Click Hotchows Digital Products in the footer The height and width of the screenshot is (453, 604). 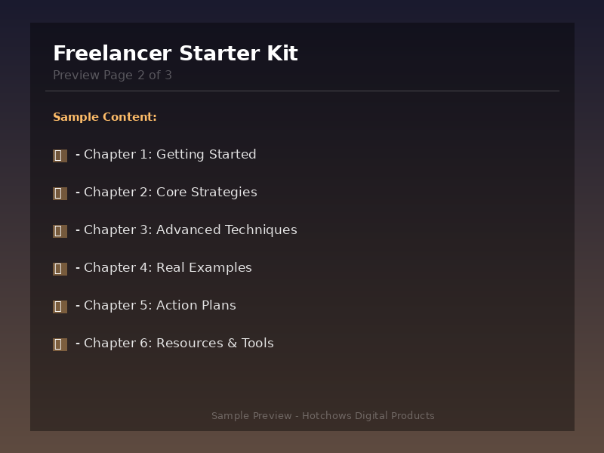point(368,416)
